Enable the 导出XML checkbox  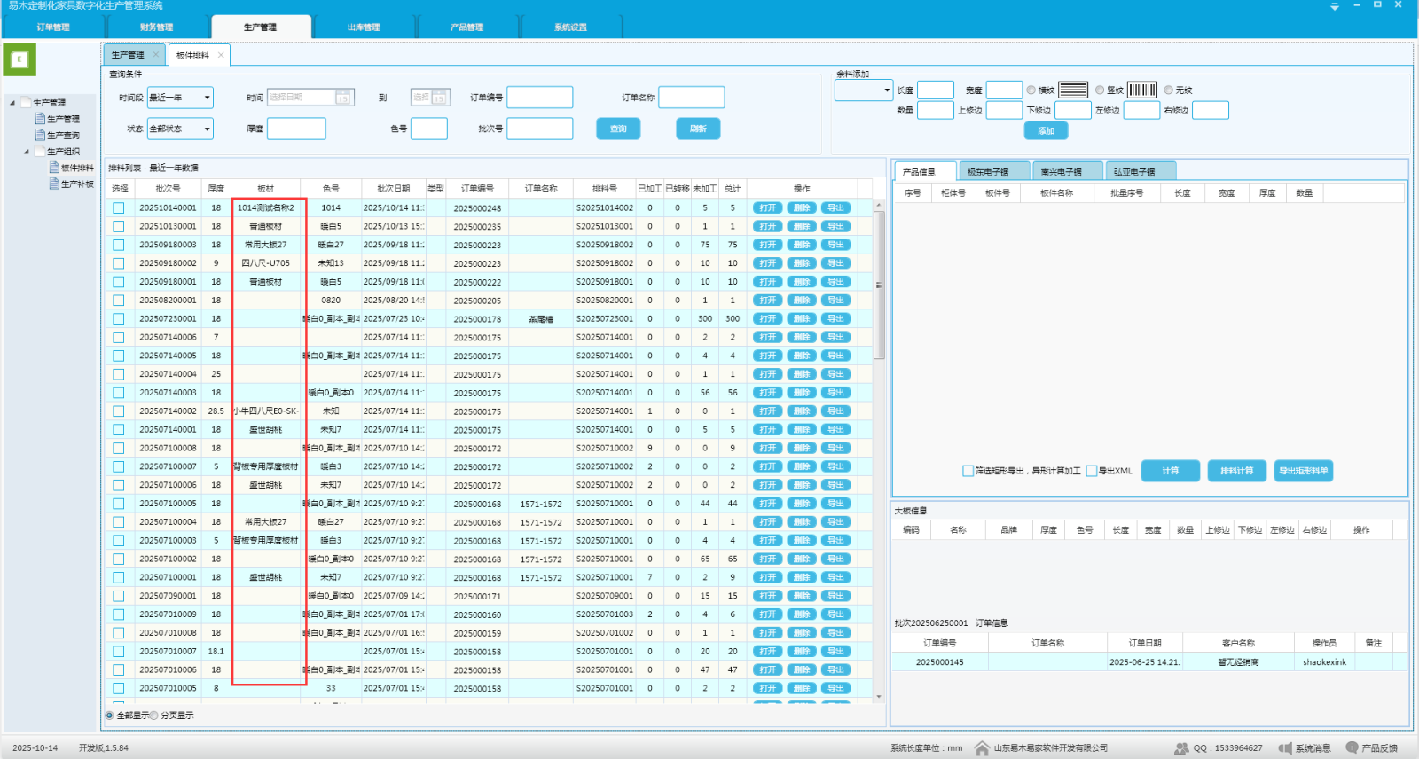(x=1092, y=471)
